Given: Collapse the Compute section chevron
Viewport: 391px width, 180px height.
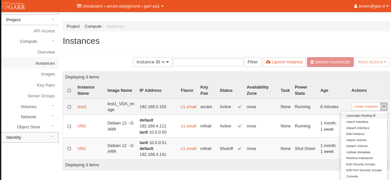Looking at the screenshot, I should click(53, 41).
